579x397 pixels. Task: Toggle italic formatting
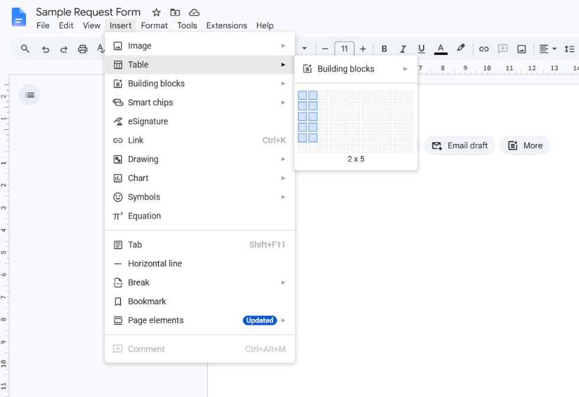point(403,49)
